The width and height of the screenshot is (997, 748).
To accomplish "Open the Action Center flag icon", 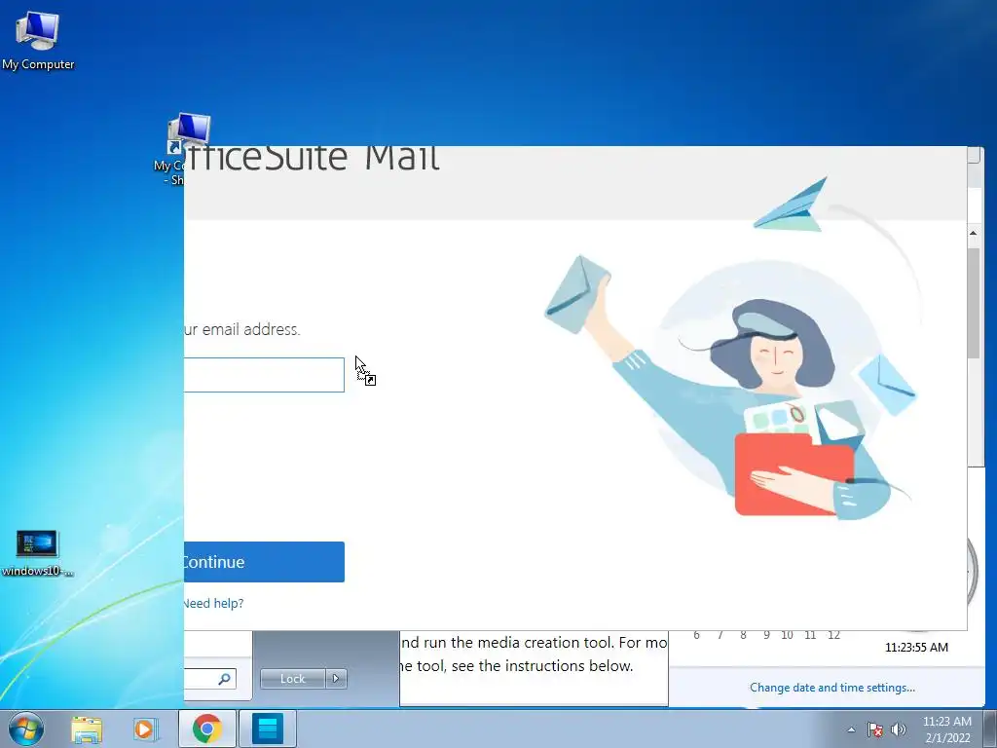I will pyautogui.click(x=875, y=729).
